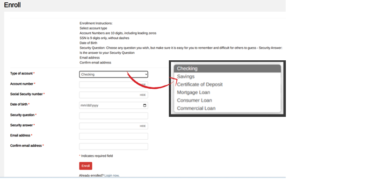
Task: Select Checking in the dropdown list
Action: pos(227,68)
